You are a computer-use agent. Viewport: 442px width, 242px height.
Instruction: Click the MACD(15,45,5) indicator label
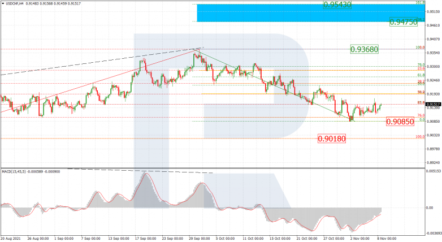[15, 171]
